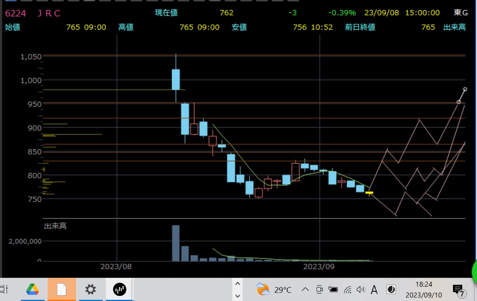This screenshot has height=301, width=477.
Task: Select the trend line endpoint handle near 950
Action: (x=459, y=102)
